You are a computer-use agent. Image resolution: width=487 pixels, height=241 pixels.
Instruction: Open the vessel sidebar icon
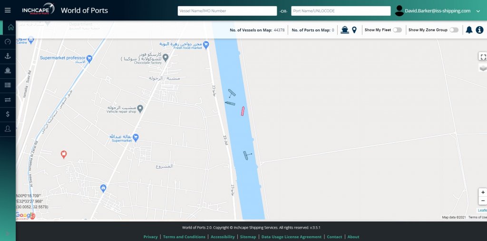tap(8, 70)
